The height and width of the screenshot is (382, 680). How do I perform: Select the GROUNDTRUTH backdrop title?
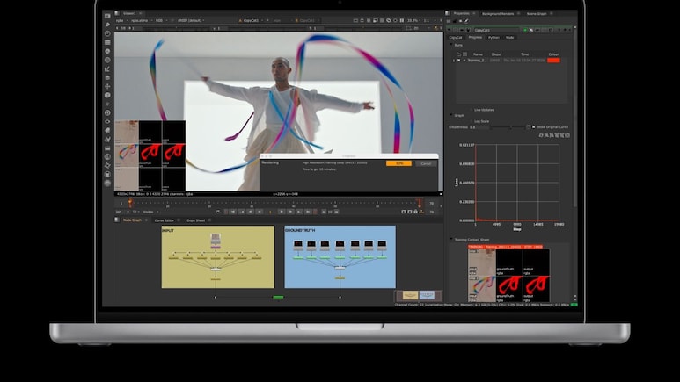coord(300,230)
